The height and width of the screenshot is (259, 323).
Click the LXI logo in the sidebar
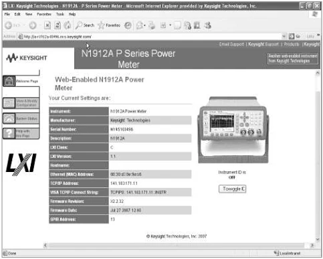point(21,165)
